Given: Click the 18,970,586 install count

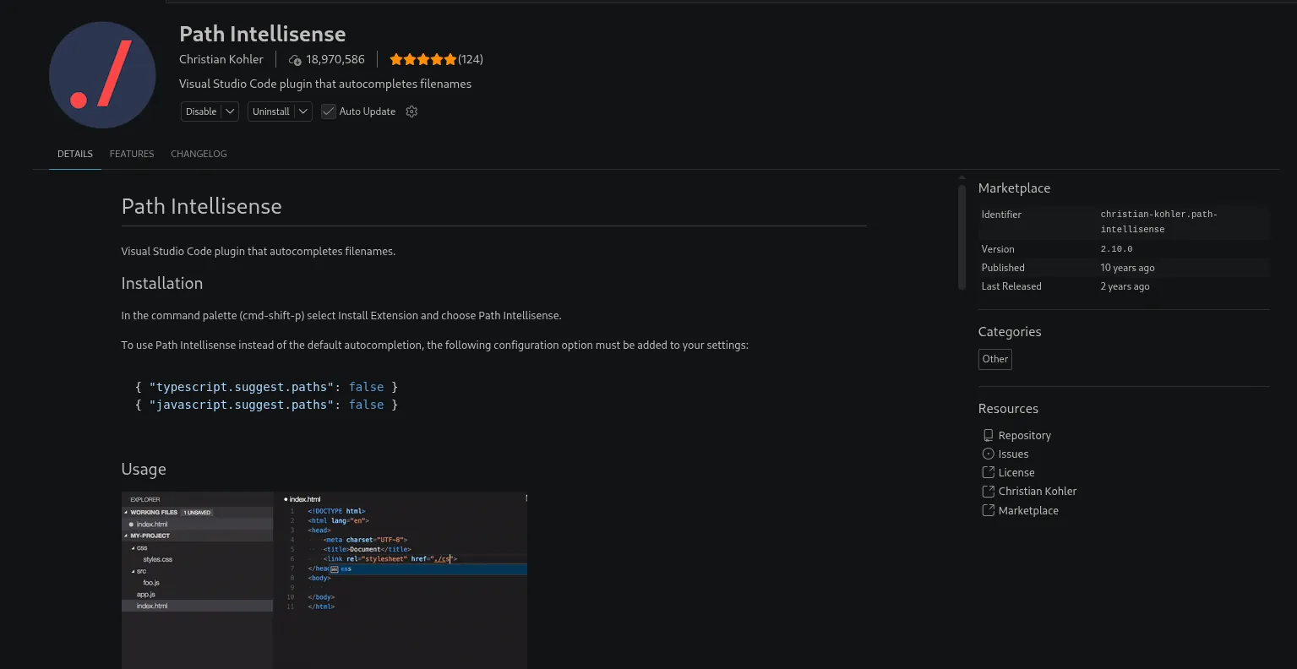Looking at the screenshot, I should 335,59.
